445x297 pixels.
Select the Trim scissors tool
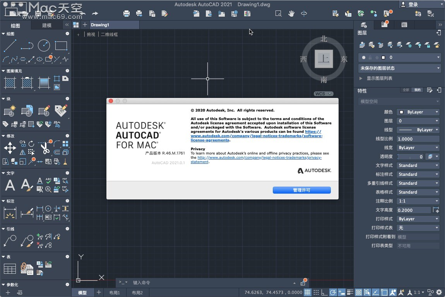coord(44,148)
